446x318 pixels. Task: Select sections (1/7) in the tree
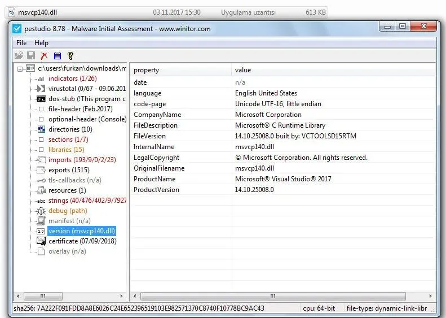pyautogui.click(x=68, y=140)
